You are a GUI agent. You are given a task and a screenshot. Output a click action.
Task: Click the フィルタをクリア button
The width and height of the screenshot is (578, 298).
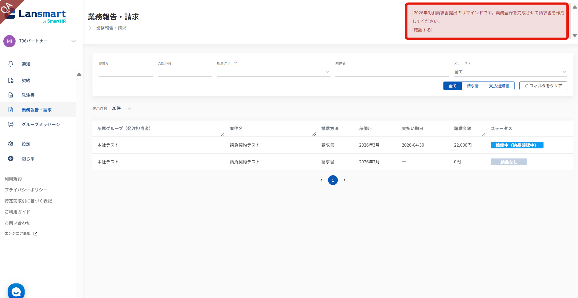tap(543, 86)
